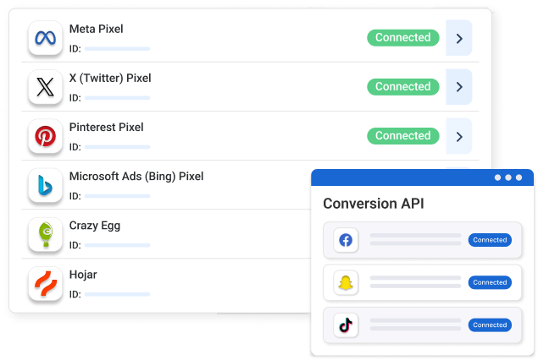
Task: Open Pinterest Pixel details via chevron
Action: pyautogui.click(x=459, y=136)
